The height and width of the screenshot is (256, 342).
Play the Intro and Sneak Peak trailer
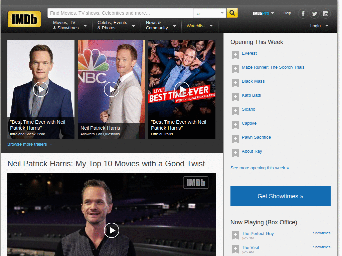pyautogui.click(x=41, y=89)
